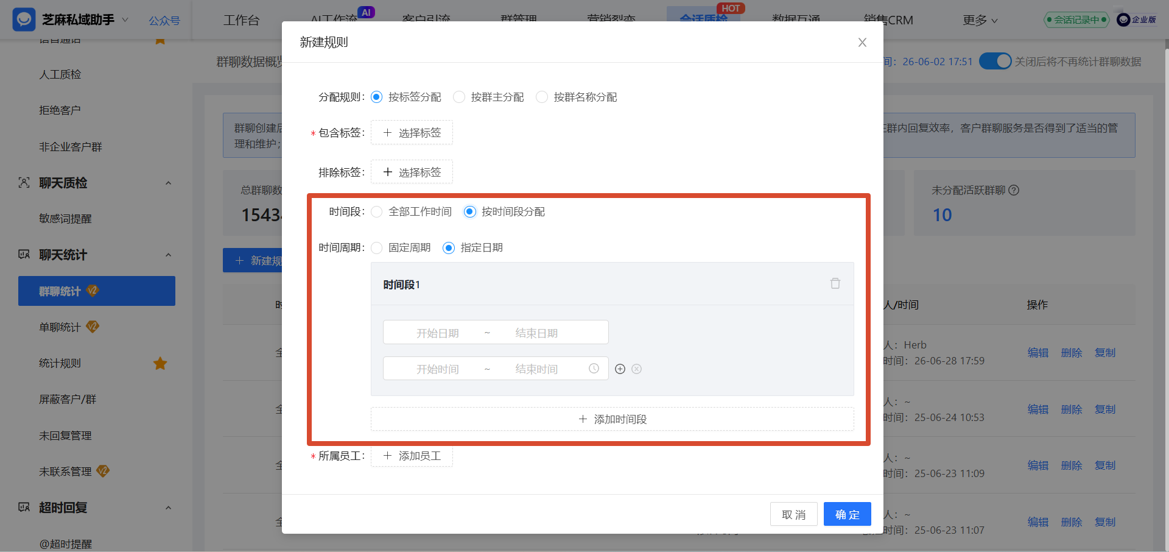The width and height of the screenshot is (1169, 552).
Task: Open 未回复管理 in sidebar
Action: (65, 436)
